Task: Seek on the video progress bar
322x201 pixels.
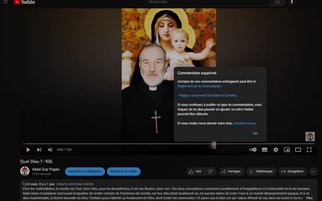Action: click(x=169, y=144)
